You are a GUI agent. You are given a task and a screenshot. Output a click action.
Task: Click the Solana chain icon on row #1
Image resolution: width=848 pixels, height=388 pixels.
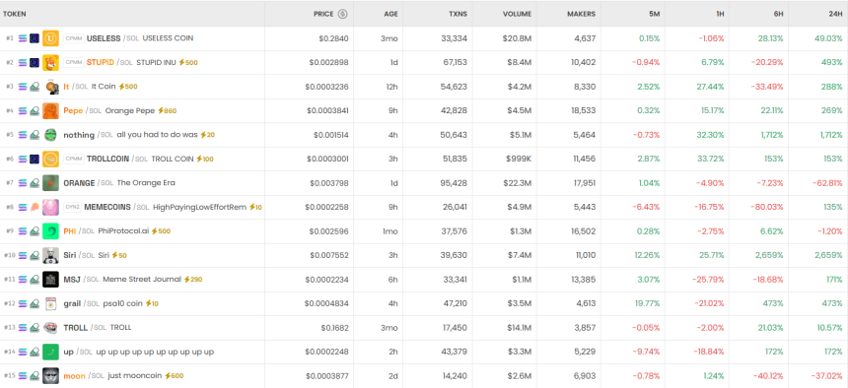coord(23,38)
